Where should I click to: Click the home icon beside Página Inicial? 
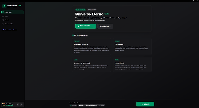click(3, 12)
